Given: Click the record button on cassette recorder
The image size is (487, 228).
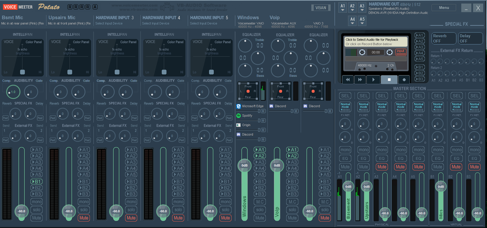Looking at the screenshot, I should [404, 79].
